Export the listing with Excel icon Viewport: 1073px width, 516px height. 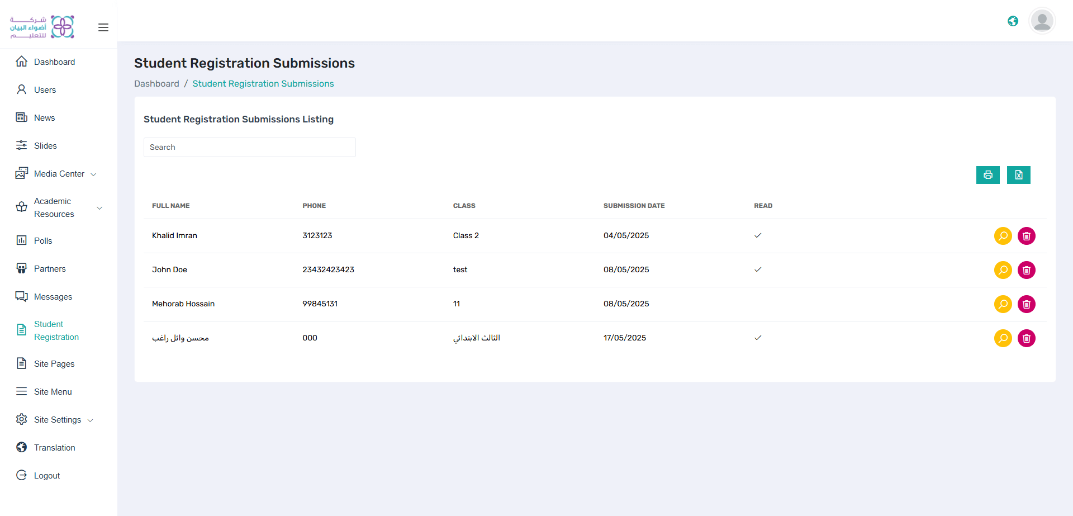pyautogui.click(x=1019, y=175)
